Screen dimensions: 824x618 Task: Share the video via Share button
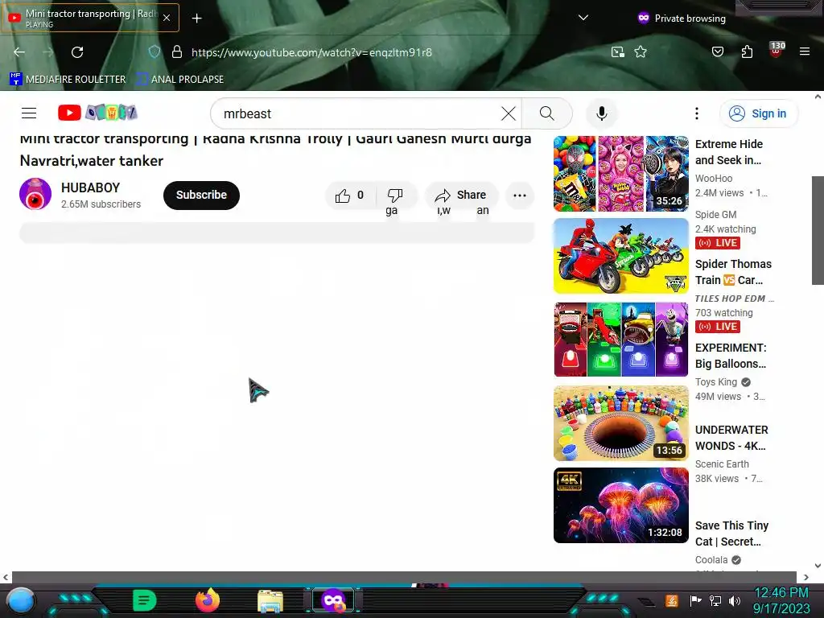pos(461,196)
